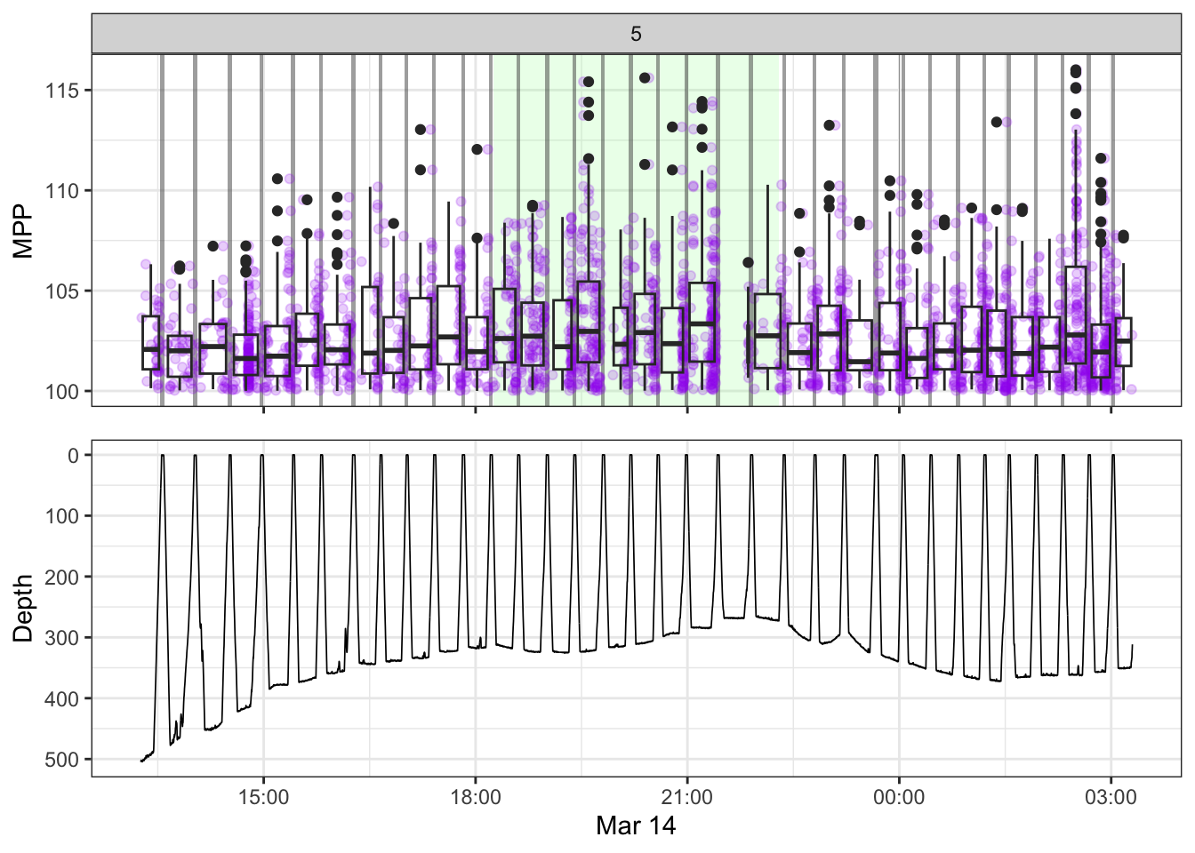
Task: Select the 03:00 x-axis tick label
Action: pos(1111,797)
